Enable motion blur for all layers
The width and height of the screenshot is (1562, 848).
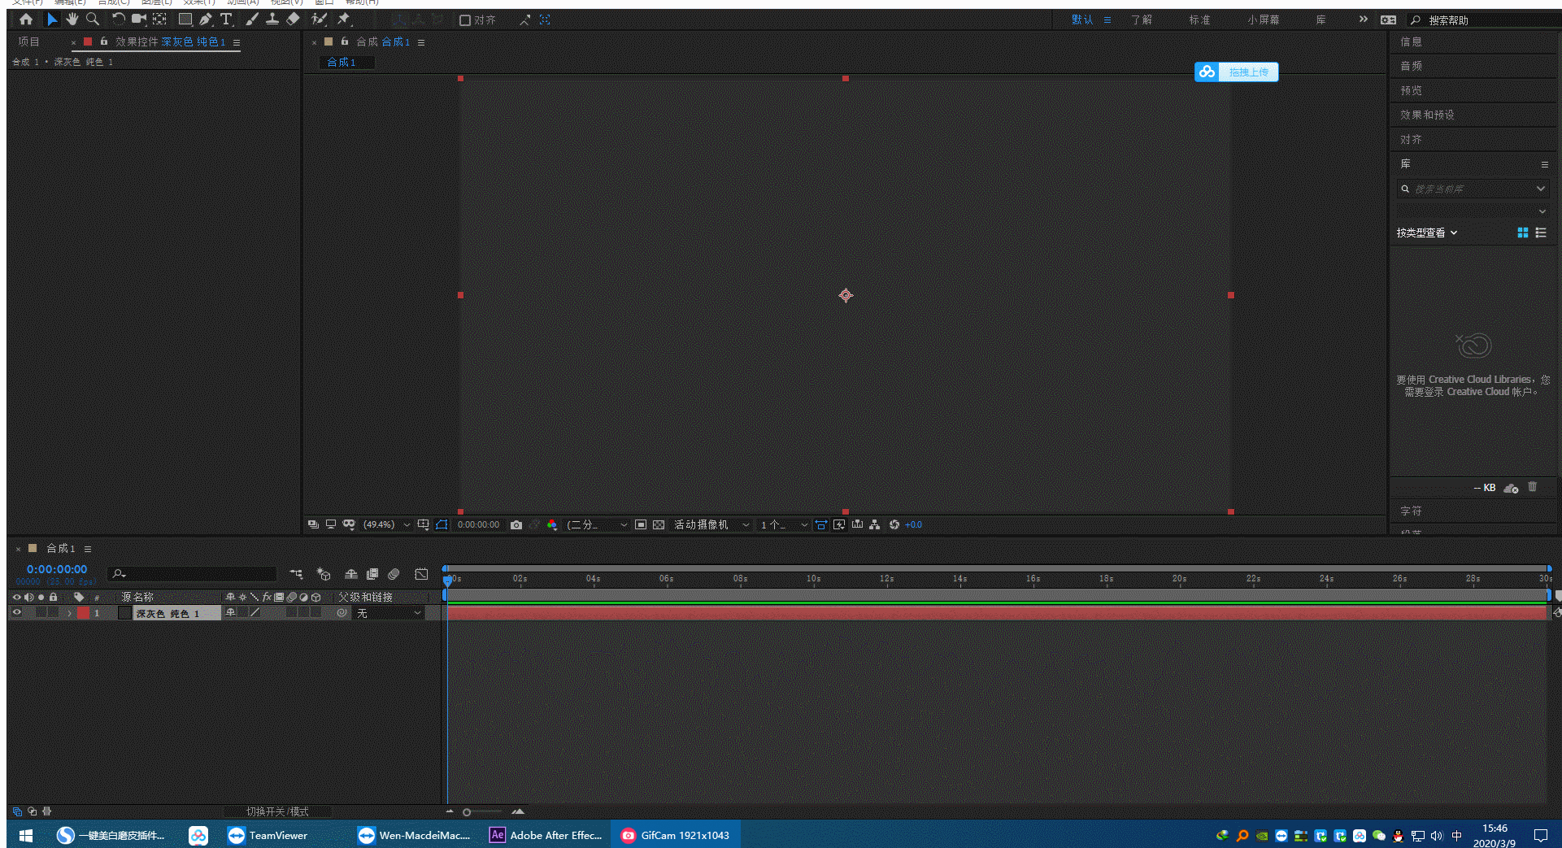[x=394, y=574]
